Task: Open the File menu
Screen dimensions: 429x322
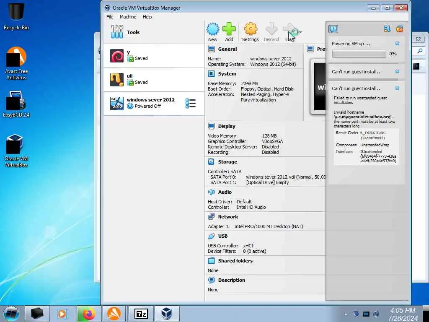Action: tap(110, 17)
